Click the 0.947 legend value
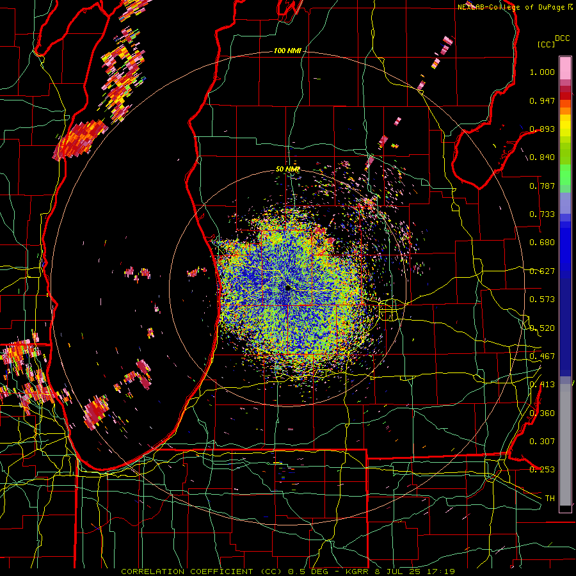The width and height of the screenshot is (576, 576). (542, 100)
